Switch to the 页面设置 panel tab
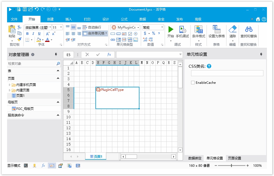 pyautogui.click(x=235, y=158)
